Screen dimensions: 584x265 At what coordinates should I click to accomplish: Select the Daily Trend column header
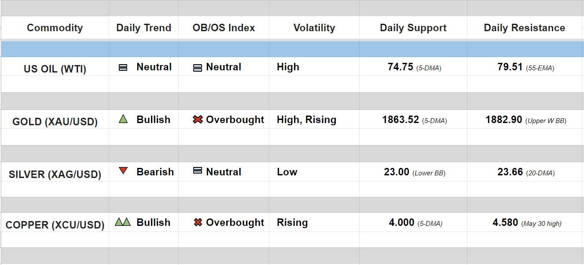[143, 28]
